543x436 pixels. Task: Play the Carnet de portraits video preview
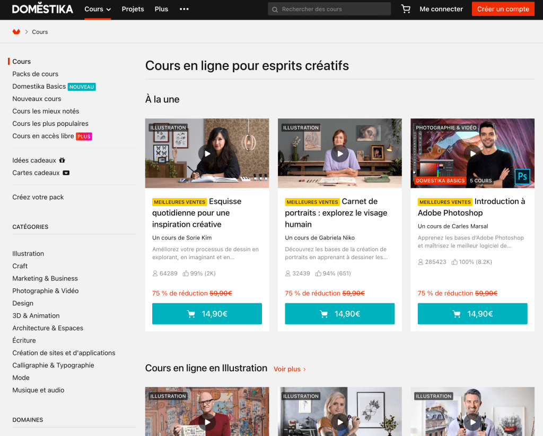point(339,153)
